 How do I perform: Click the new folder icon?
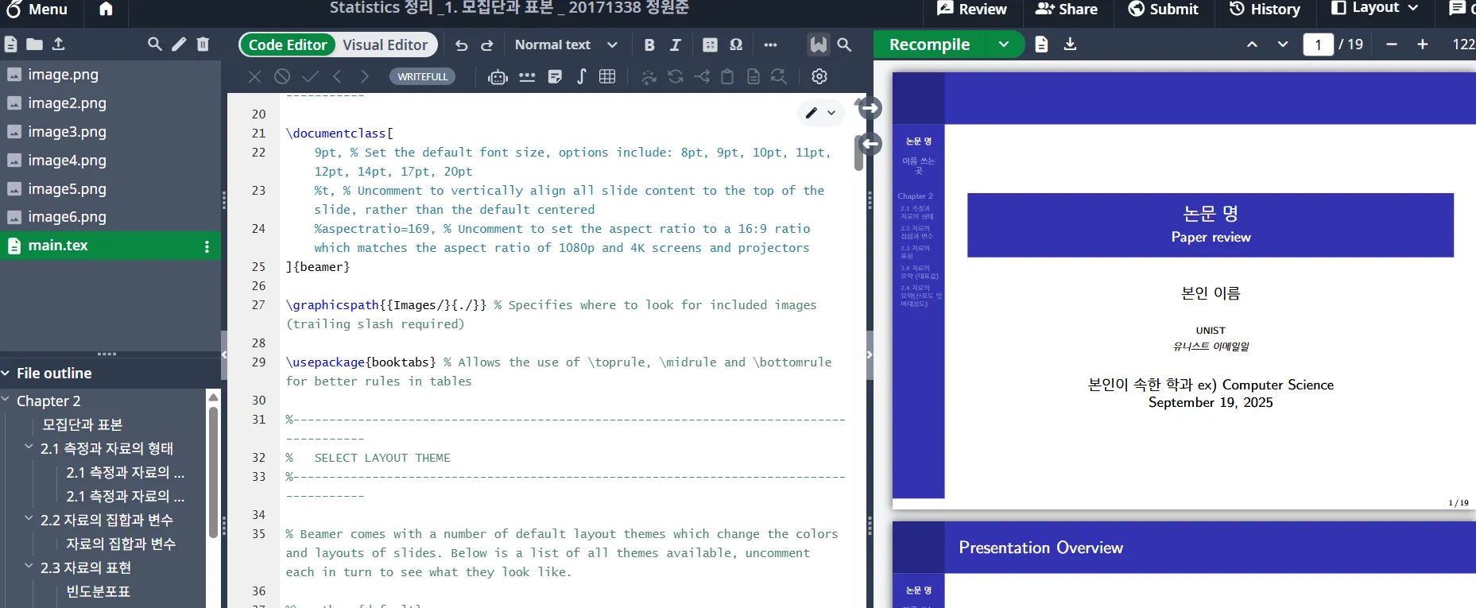pos(34,45)
